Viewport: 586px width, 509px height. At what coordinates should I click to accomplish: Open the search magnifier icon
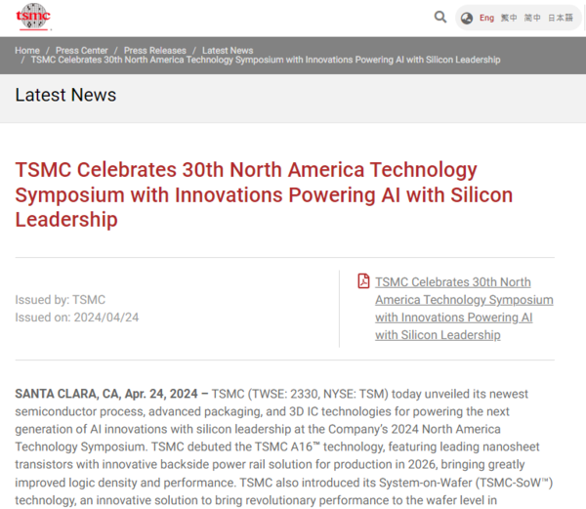point(440,18)
